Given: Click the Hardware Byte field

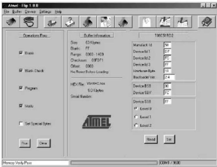Looking at the screenshot, I should click(x=167, y=71).
